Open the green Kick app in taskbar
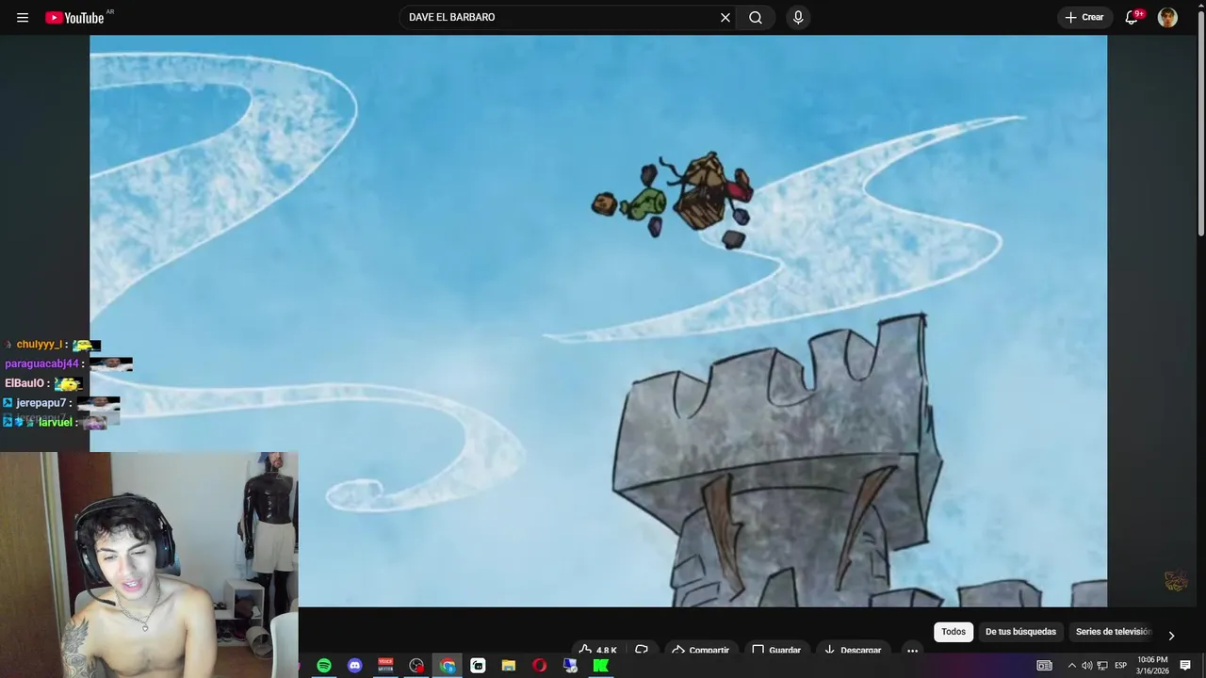 point(600,666)
